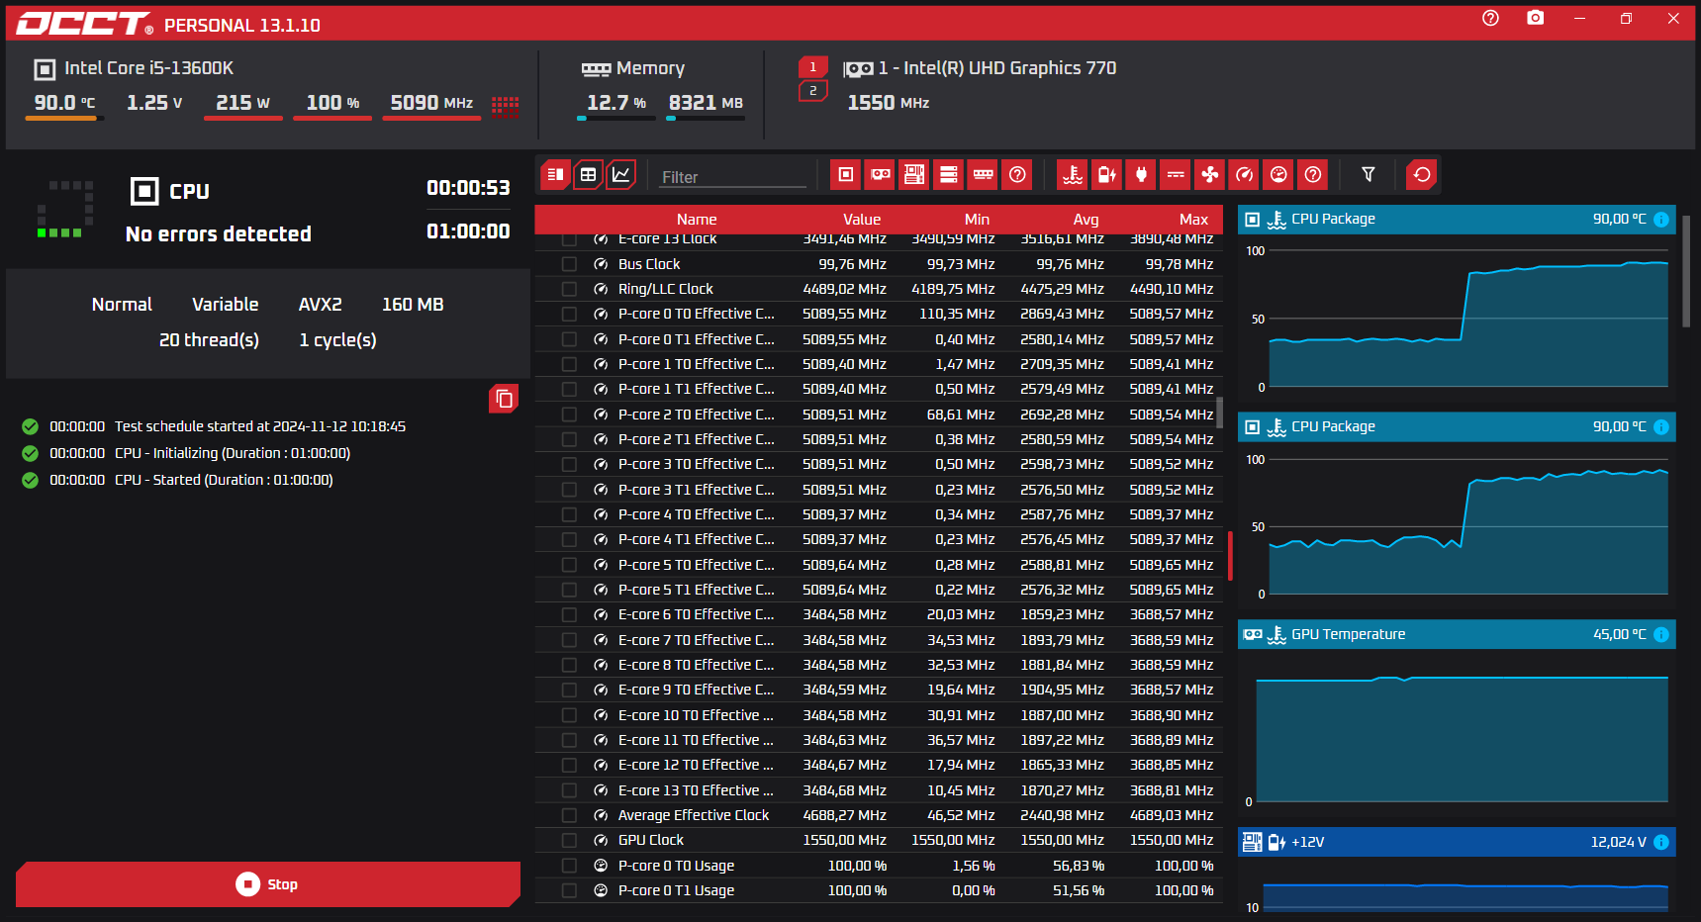Toggle the GPU hardware sensor filter
1701x922 pixels.
pos(880,175)
